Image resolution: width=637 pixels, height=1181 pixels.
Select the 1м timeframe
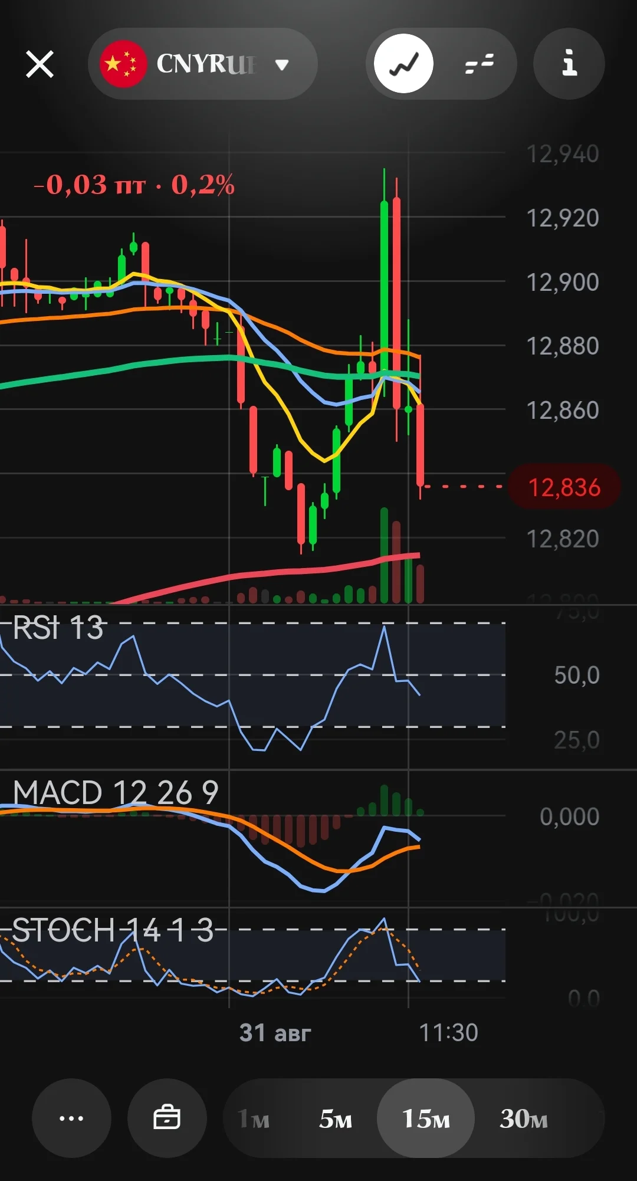(x=253, y=1118)
